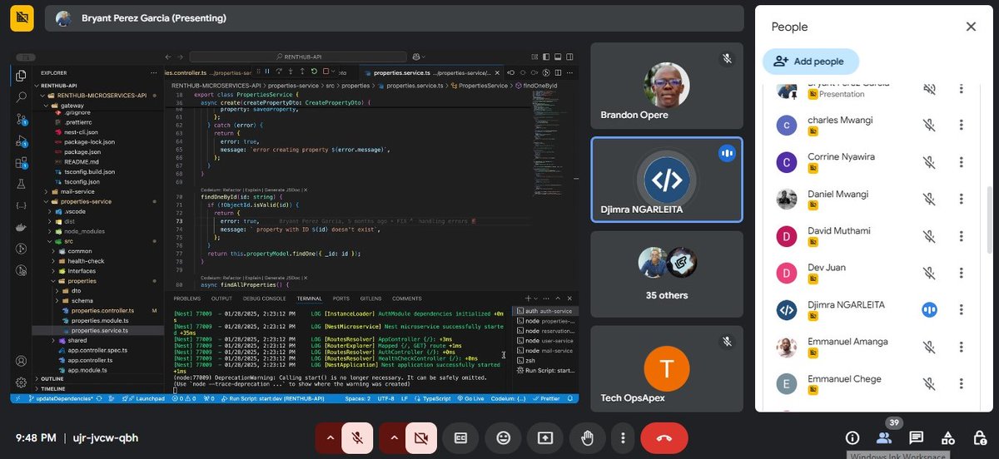Switch to the PROBLEMS panel tab
The width and height of the screenshot is (999, 459).
pyautogui.click(x=187, y=299)
